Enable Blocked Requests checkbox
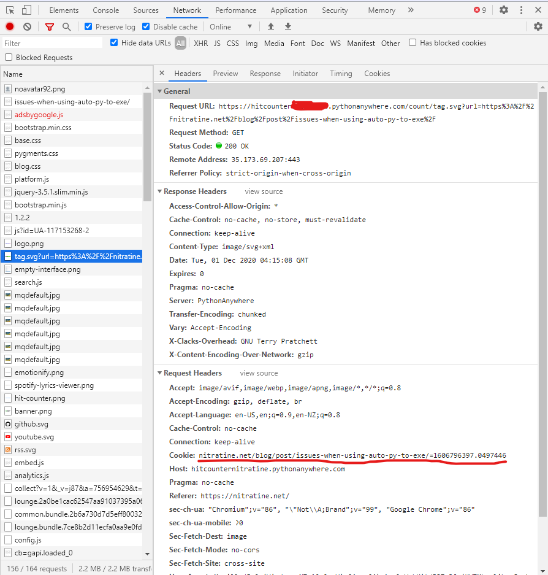The image size is (548, 575). tap(9, 57)
